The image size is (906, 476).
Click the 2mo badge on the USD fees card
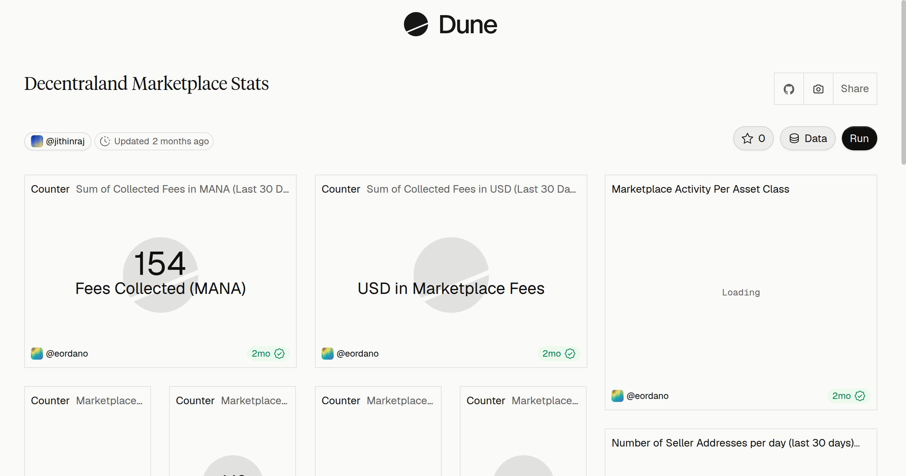click(x=559, y=354)
